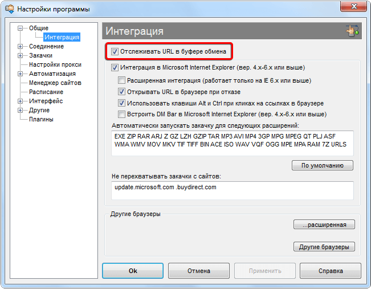
Task: Click the '...расширенная' button
Action: coord(324,225)
